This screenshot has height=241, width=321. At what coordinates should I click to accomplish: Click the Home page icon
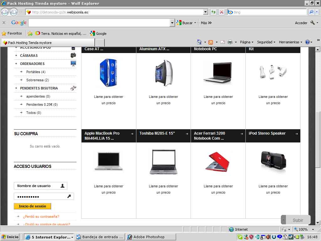coord(199,42)
